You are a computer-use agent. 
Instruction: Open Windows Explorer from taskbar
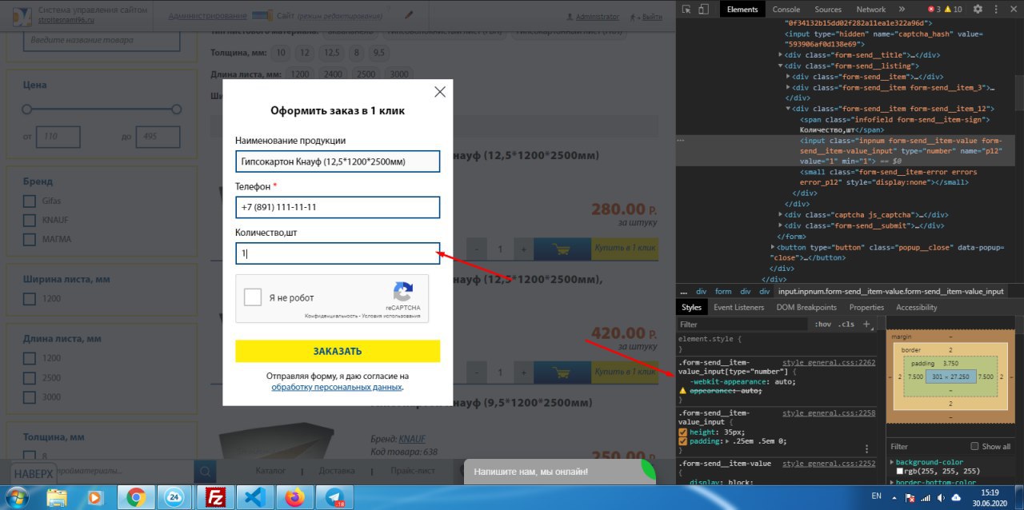57,497
